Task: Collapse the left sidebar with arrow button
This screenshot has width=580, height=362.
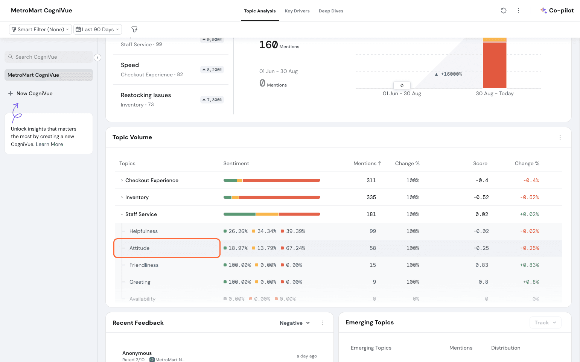Action: tap(97, 58)
